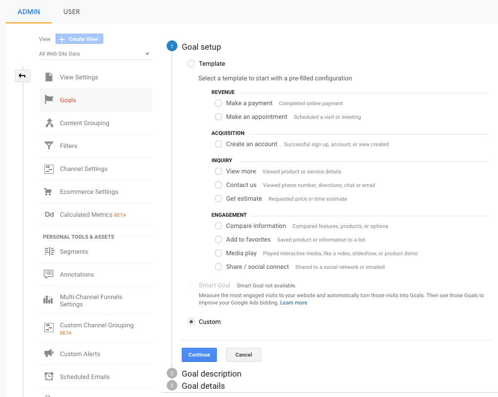Screen dimensions: 498x397
Task: Click the Continue button
Action: click(199, 355)
